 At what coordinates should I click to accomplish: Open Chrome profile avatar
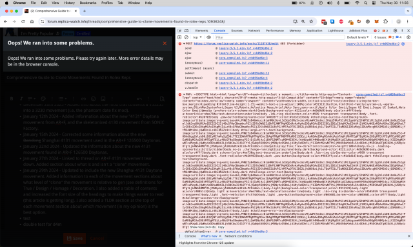(399, 21)
